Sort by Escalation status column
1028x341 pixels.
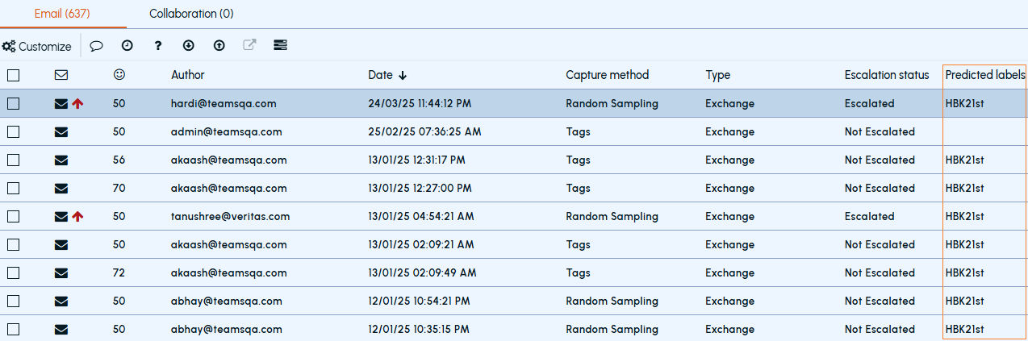[x=887, y=75]
